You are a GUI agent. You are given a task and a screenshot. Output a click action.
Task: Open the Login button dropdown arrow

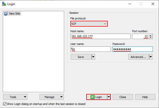pyautogui.click(x=109, y=97)
